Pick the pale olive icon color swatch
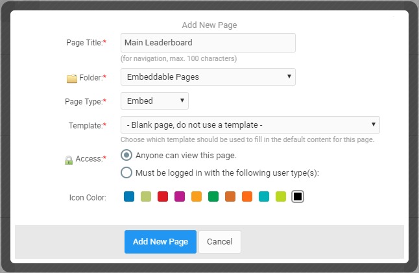Image resolution: width=419 pixels, height=273 pixels. (x=146, y=196)
